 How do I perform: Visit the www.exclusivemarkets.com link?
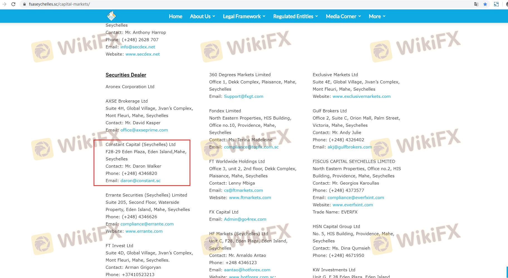tap(361, 96)
